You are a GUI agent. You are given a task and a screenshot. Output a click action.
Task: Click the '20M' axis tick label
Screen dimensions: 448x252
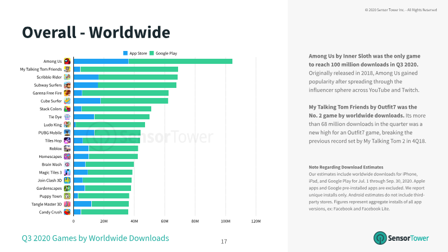coord(104,221)
